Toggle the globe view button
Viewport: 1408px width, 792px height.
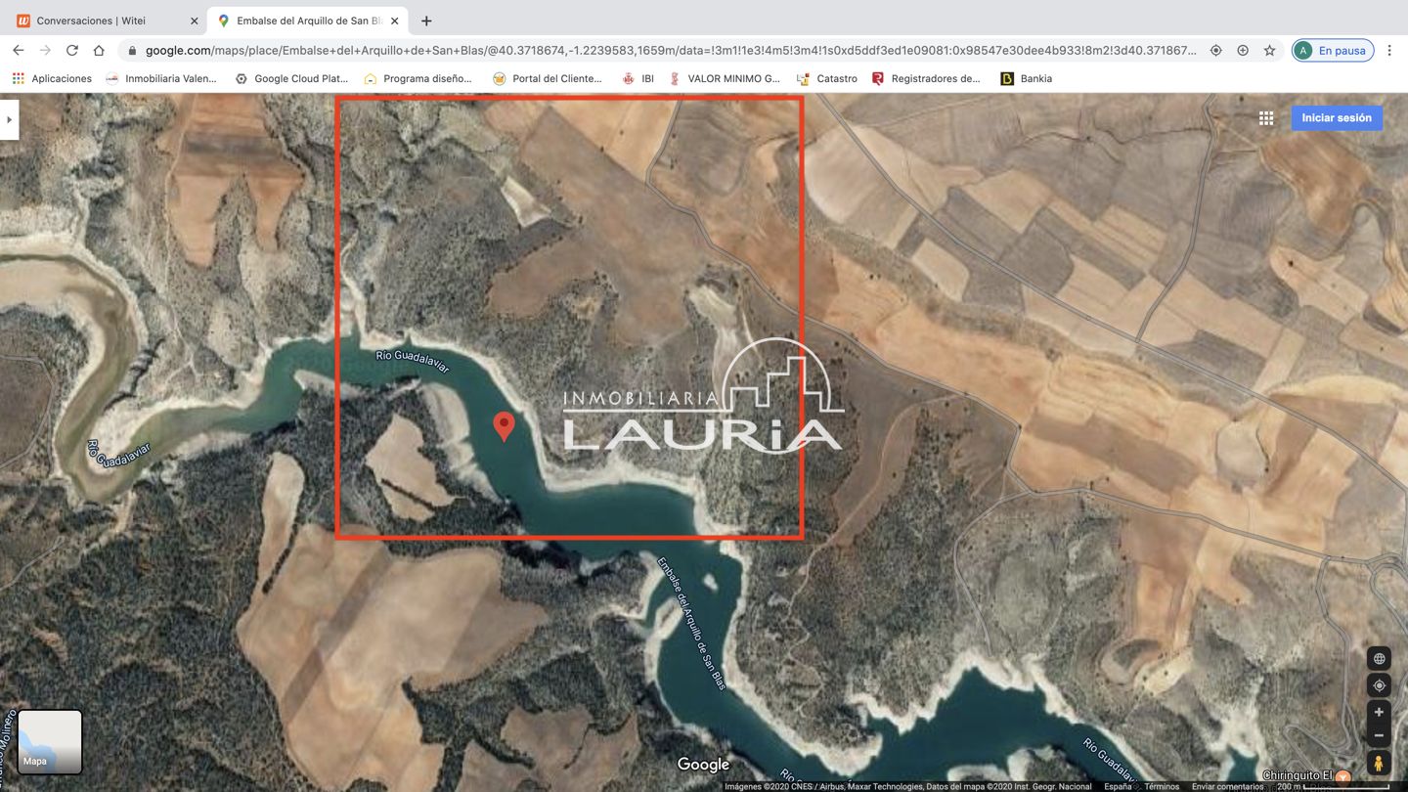tap(1379, 659)
